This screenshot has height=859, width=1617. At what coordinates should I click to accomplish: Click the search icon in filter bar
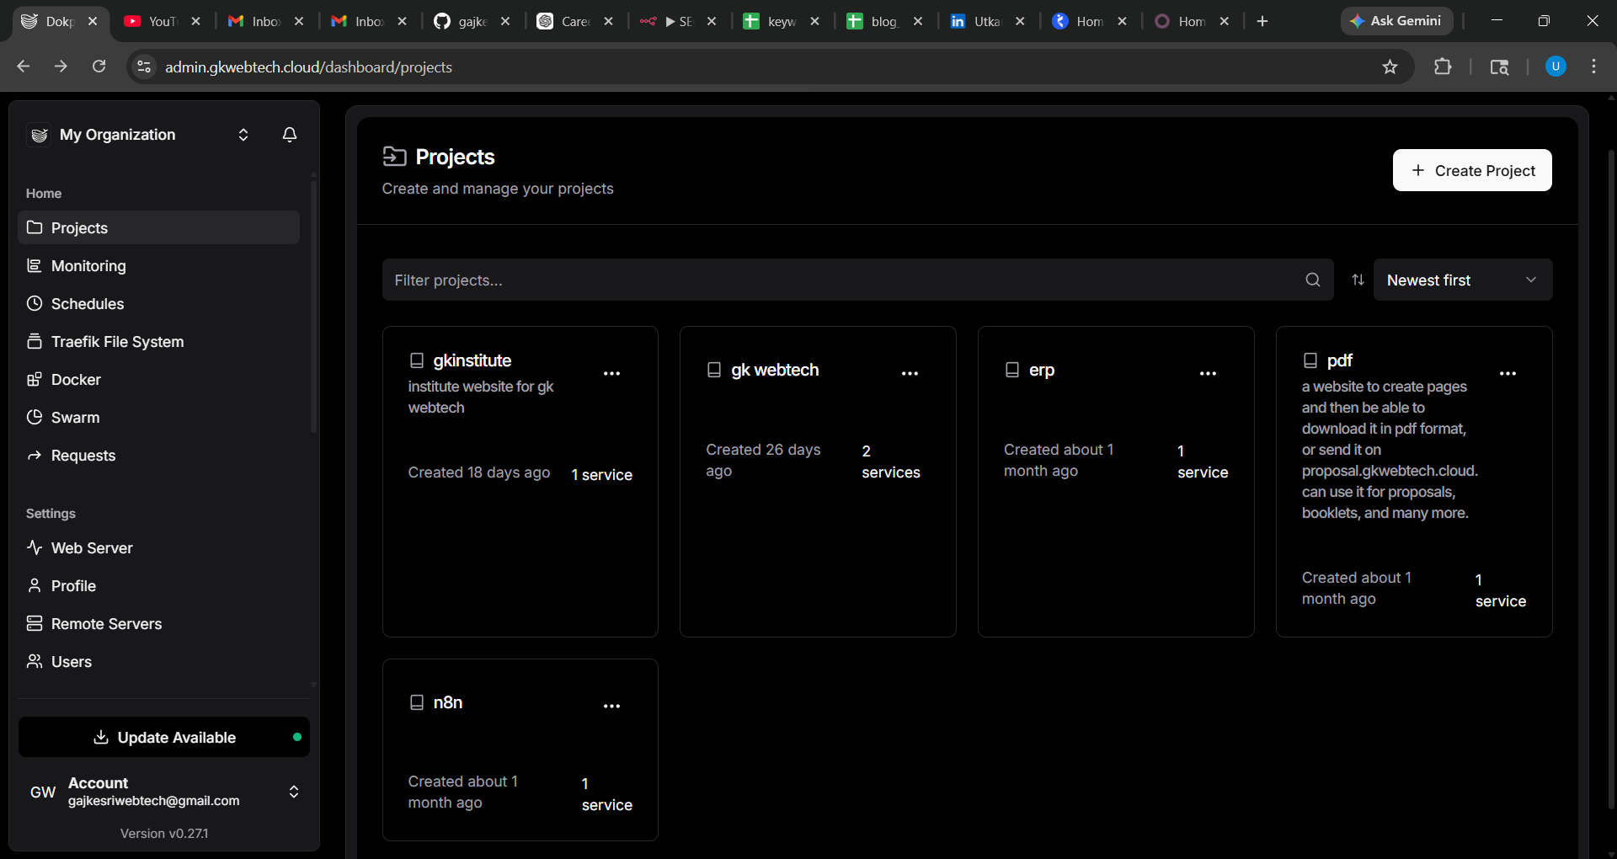[1312, 280]
